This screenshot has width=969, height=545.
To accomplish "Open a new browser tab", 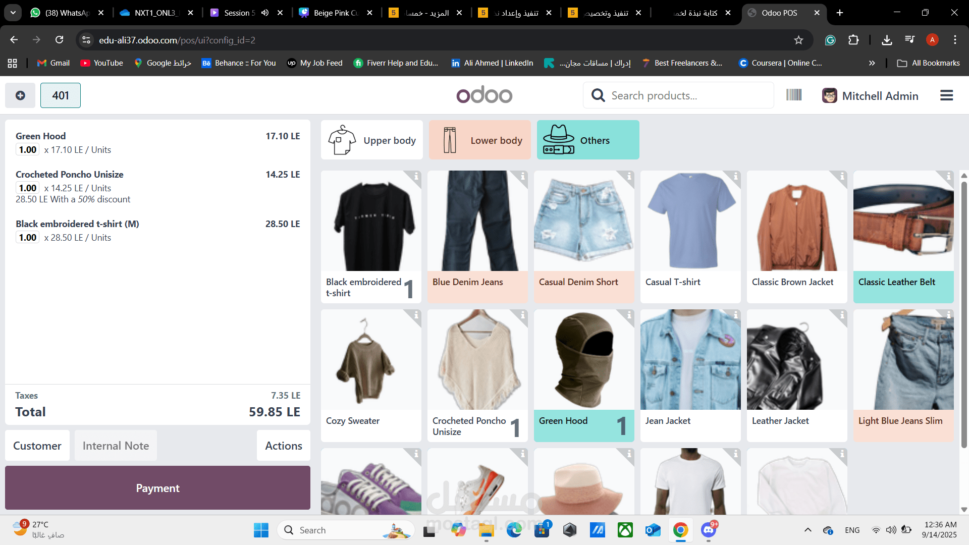I will [x=840, y=13].
